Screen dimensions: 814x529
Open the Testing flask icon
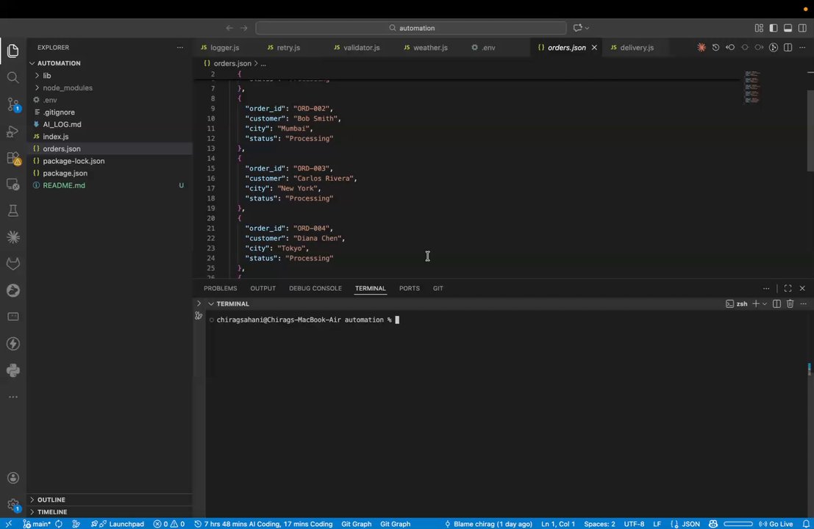pos(13,211)
